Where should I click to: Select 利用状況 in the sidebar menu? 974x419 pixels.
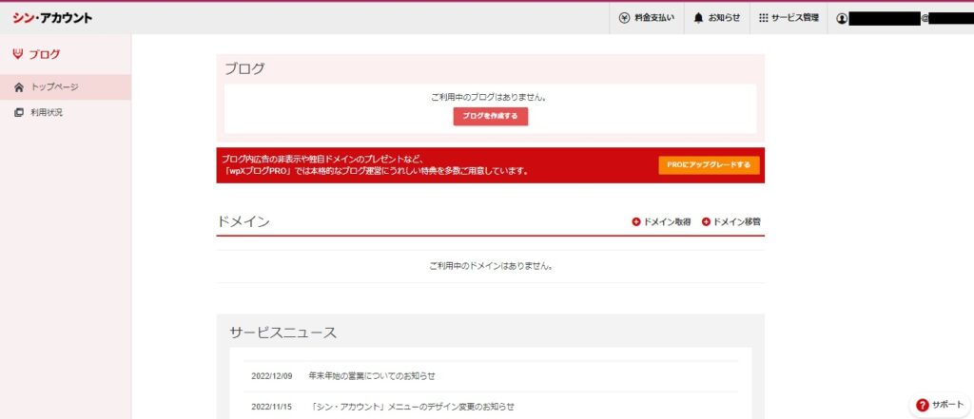point(47,113)
